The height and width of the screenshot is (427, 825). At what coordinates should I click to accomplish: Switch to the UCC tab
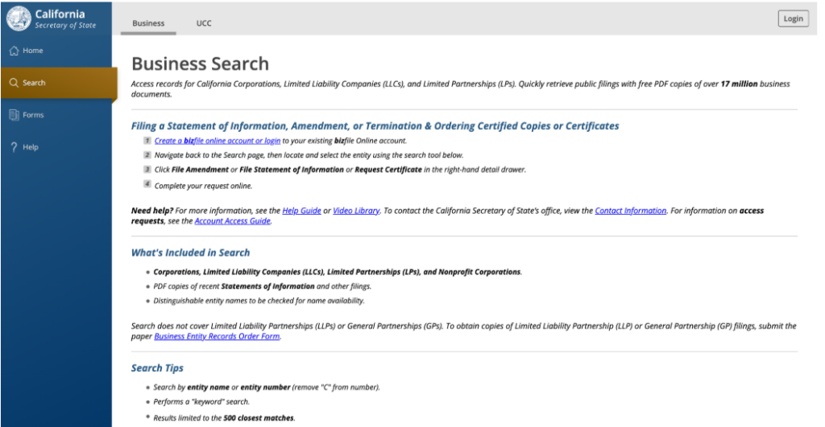click(x=204, y=23)
